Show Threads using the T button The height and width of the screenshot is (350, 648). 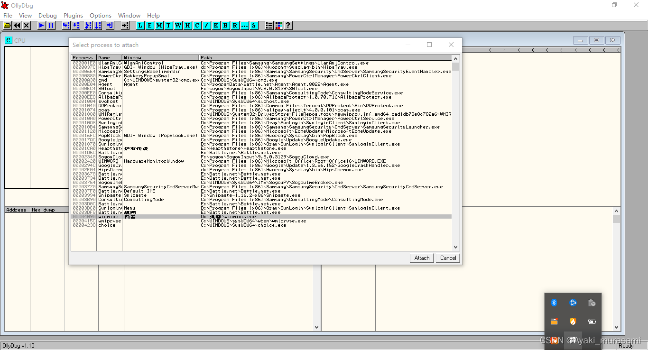coord(169,26)
